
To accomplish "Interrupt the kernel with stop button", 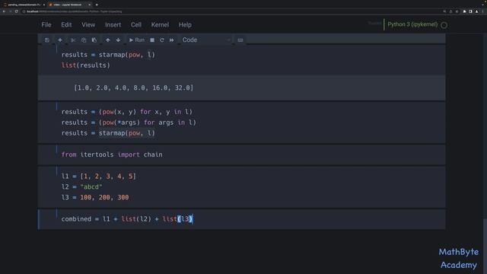I will pos(152,40).
